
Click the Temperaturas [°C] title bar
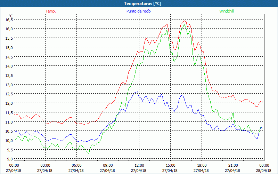[x=139, y=3]
